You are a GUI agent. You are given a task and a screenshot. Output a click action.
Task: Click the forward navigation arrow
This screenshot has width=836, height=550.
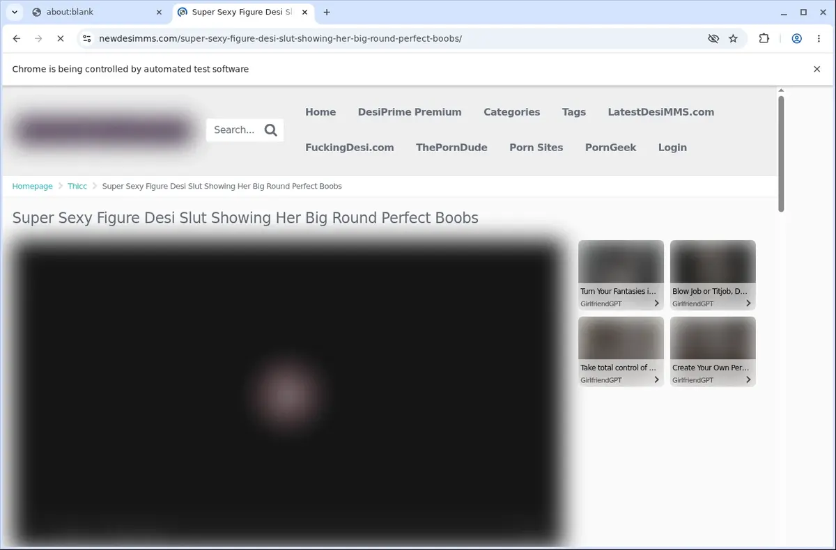pos(38,38)
